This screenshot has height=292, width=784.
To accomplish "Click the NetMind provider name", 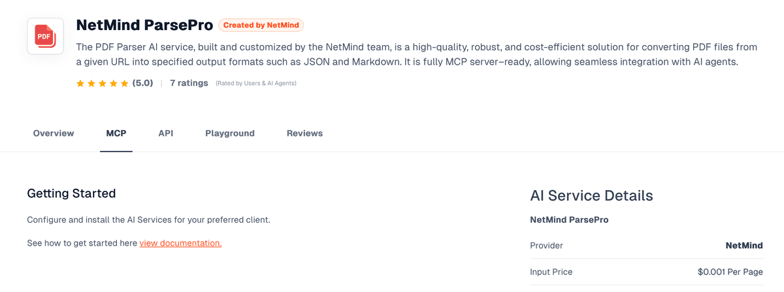I will [744, 246].
